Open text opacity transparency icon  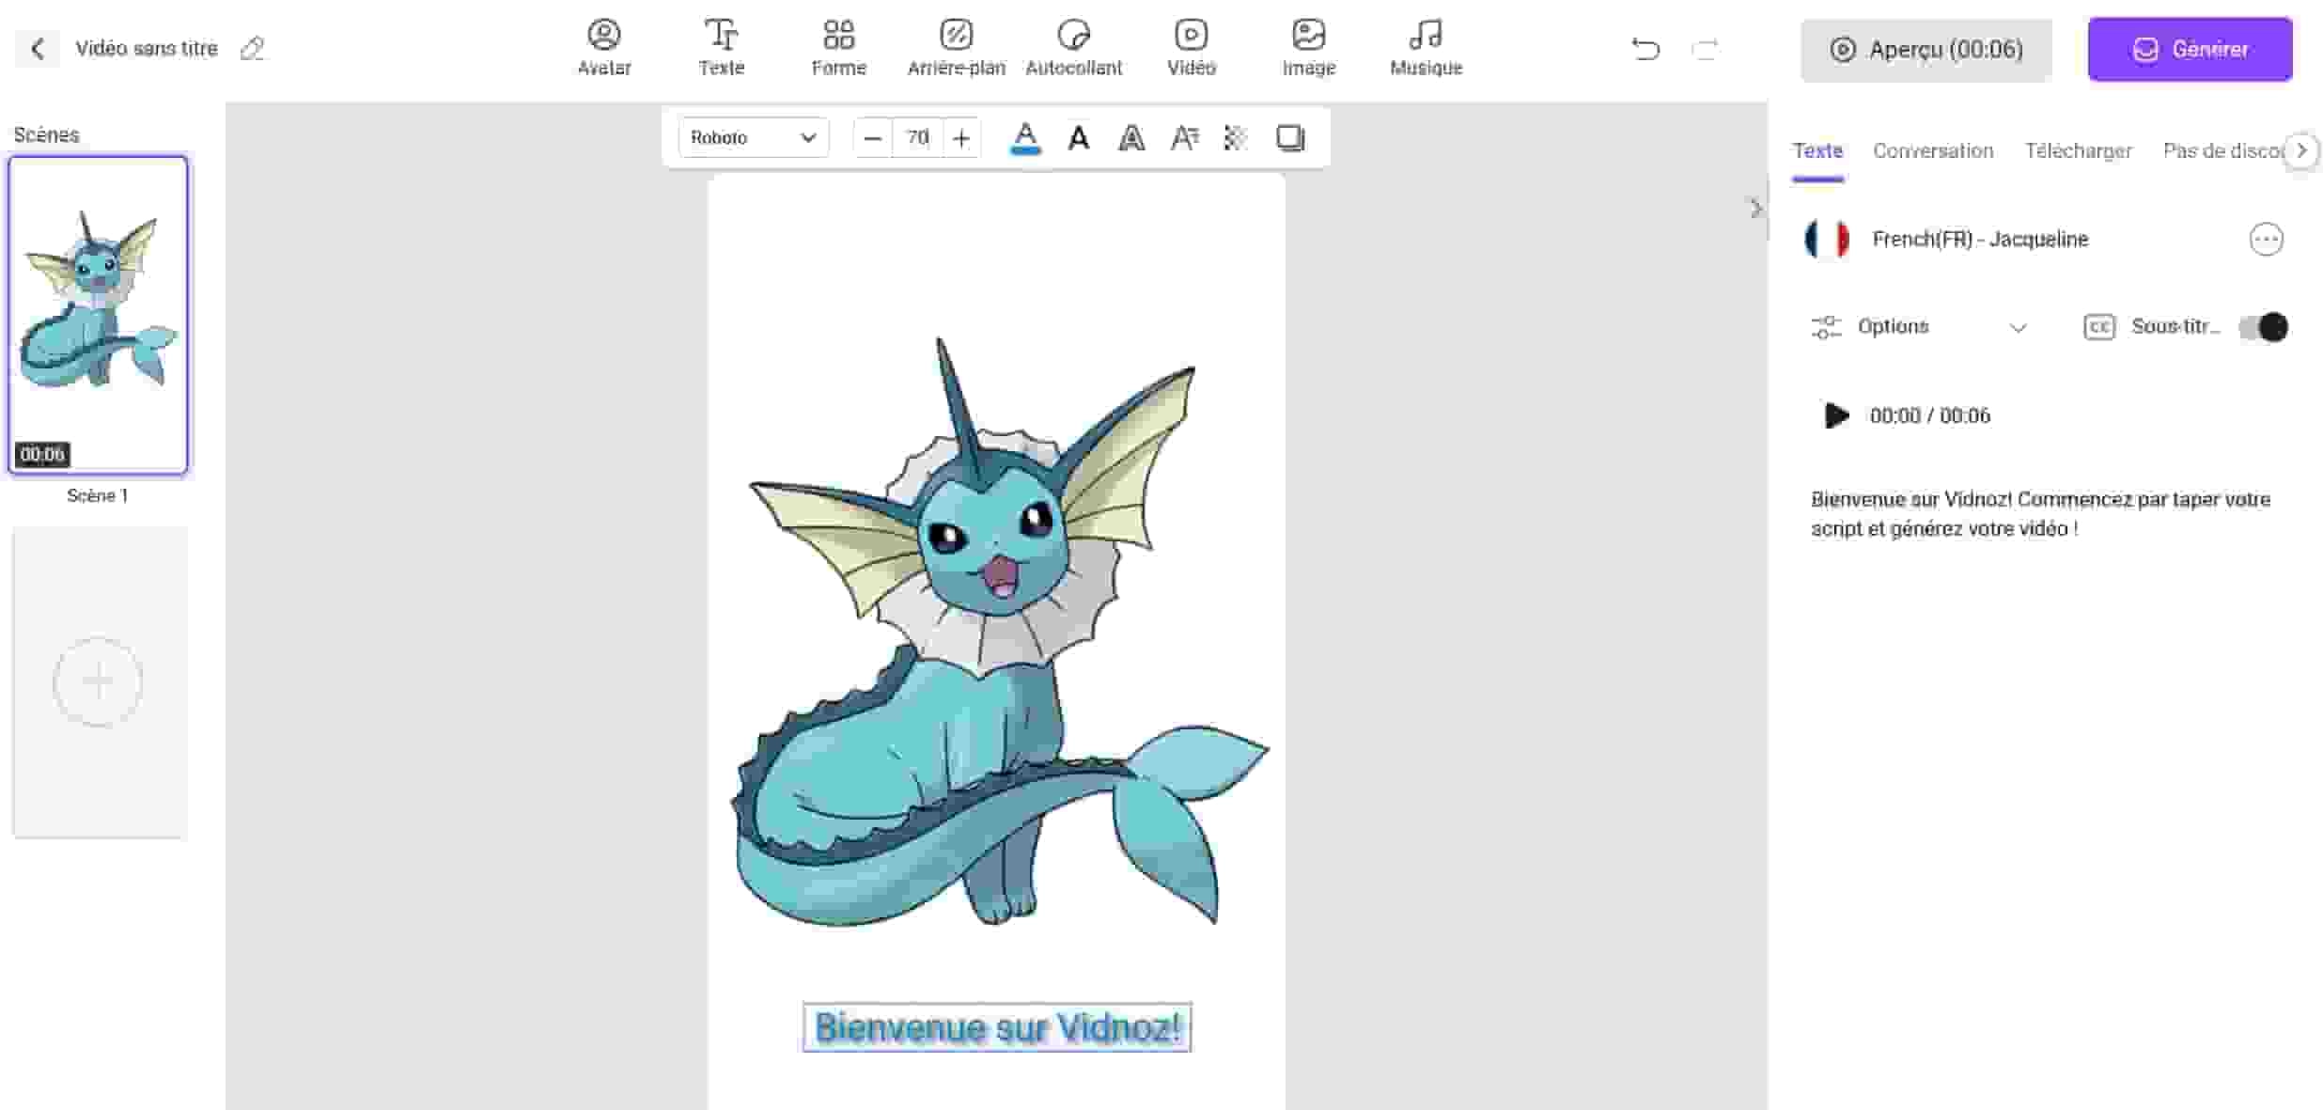click(1236, 138)
